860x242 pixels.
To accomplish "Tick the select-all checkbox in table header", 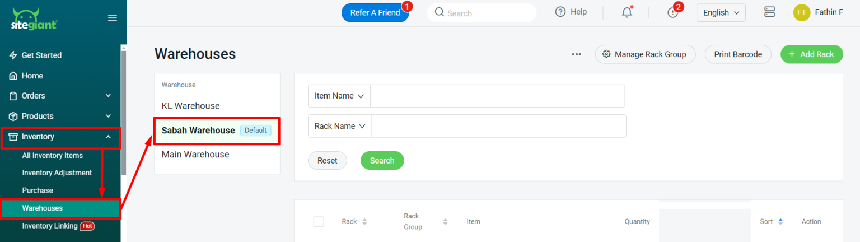I will click(x=319, y=222).
